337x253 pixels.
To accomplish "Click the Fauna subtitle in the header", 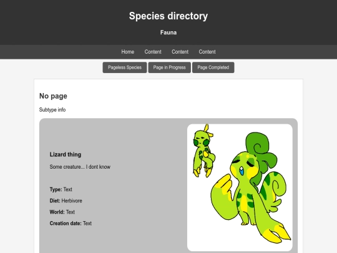I will click(168, 32).
